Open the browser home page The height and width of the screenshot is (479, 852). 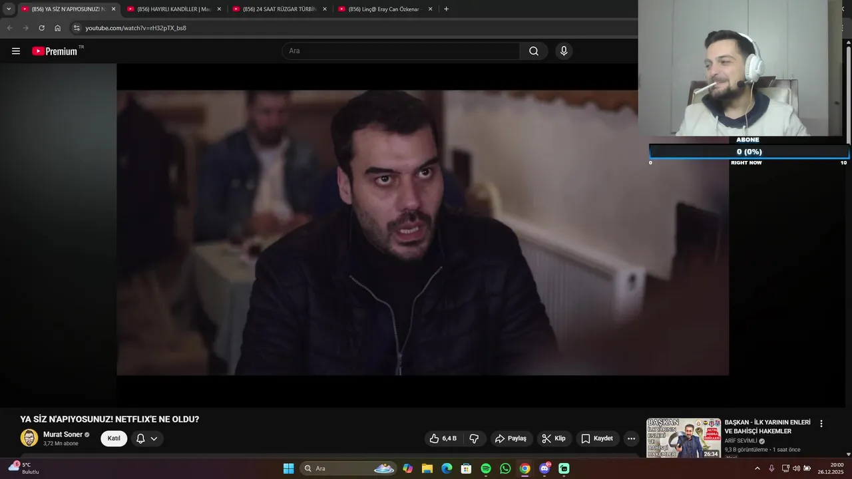[x=57, y=28]
